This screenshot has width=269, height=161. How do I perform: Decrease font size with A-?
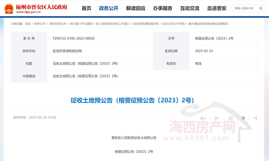coord(217,118)
